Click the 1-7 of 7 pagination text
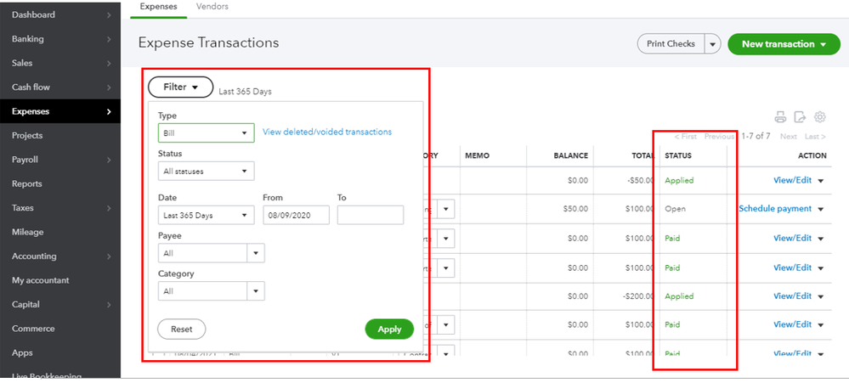The image size is (849, 383). click(x=756, y=137)
